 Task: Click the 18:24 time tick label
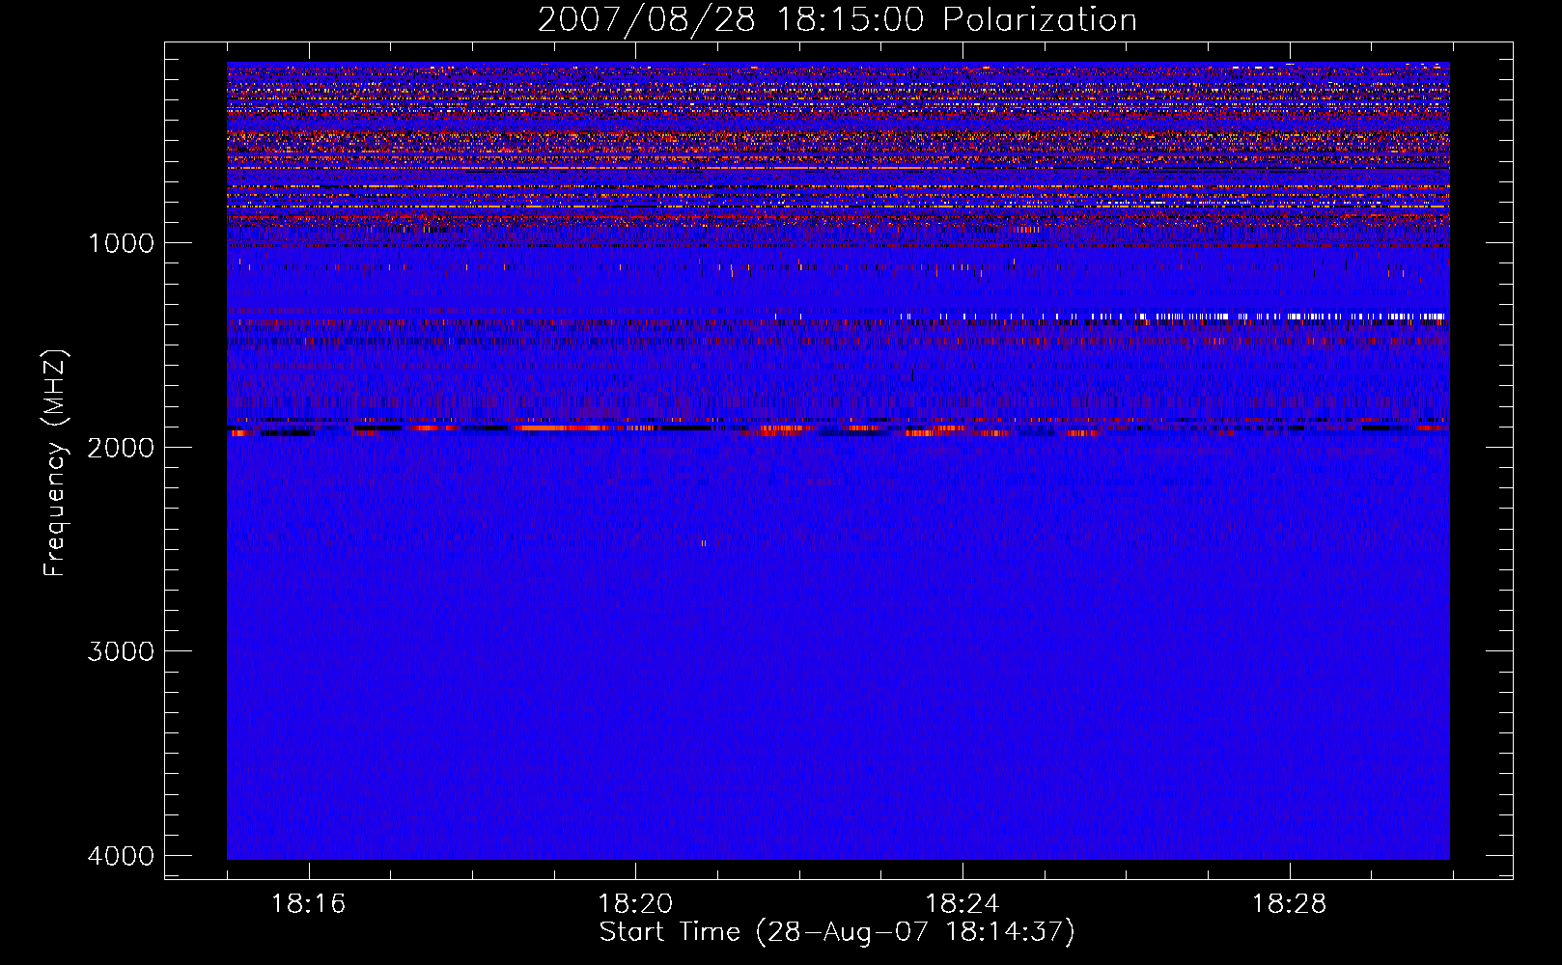tap(962, 904)
